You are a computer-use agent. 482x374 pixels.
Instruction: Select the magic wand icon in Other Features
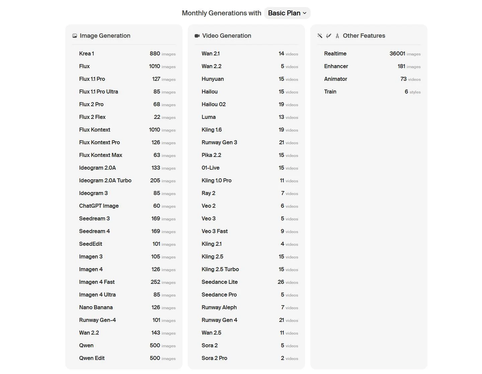click(x=320, y=36)
